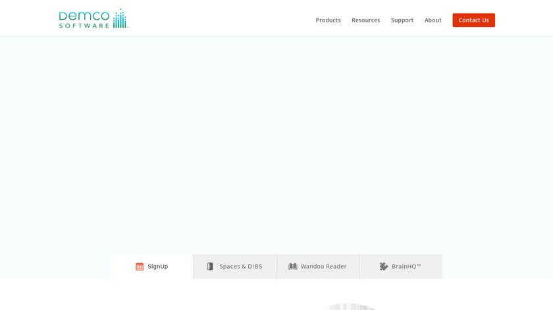Click the SignUp calendar icon

(140, 267)
